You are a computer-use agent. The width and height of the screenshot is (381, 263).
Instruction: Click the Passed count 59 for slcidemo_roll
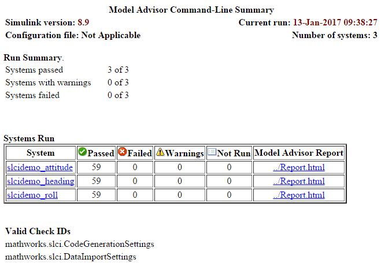click(96, 195)
